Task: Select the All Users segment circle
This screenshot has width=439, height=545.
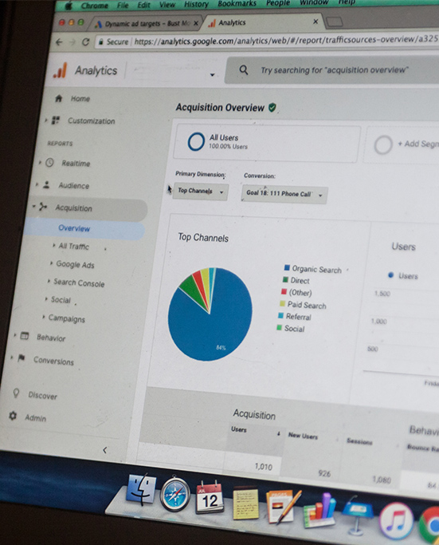Action: click(x=196, y=141)
